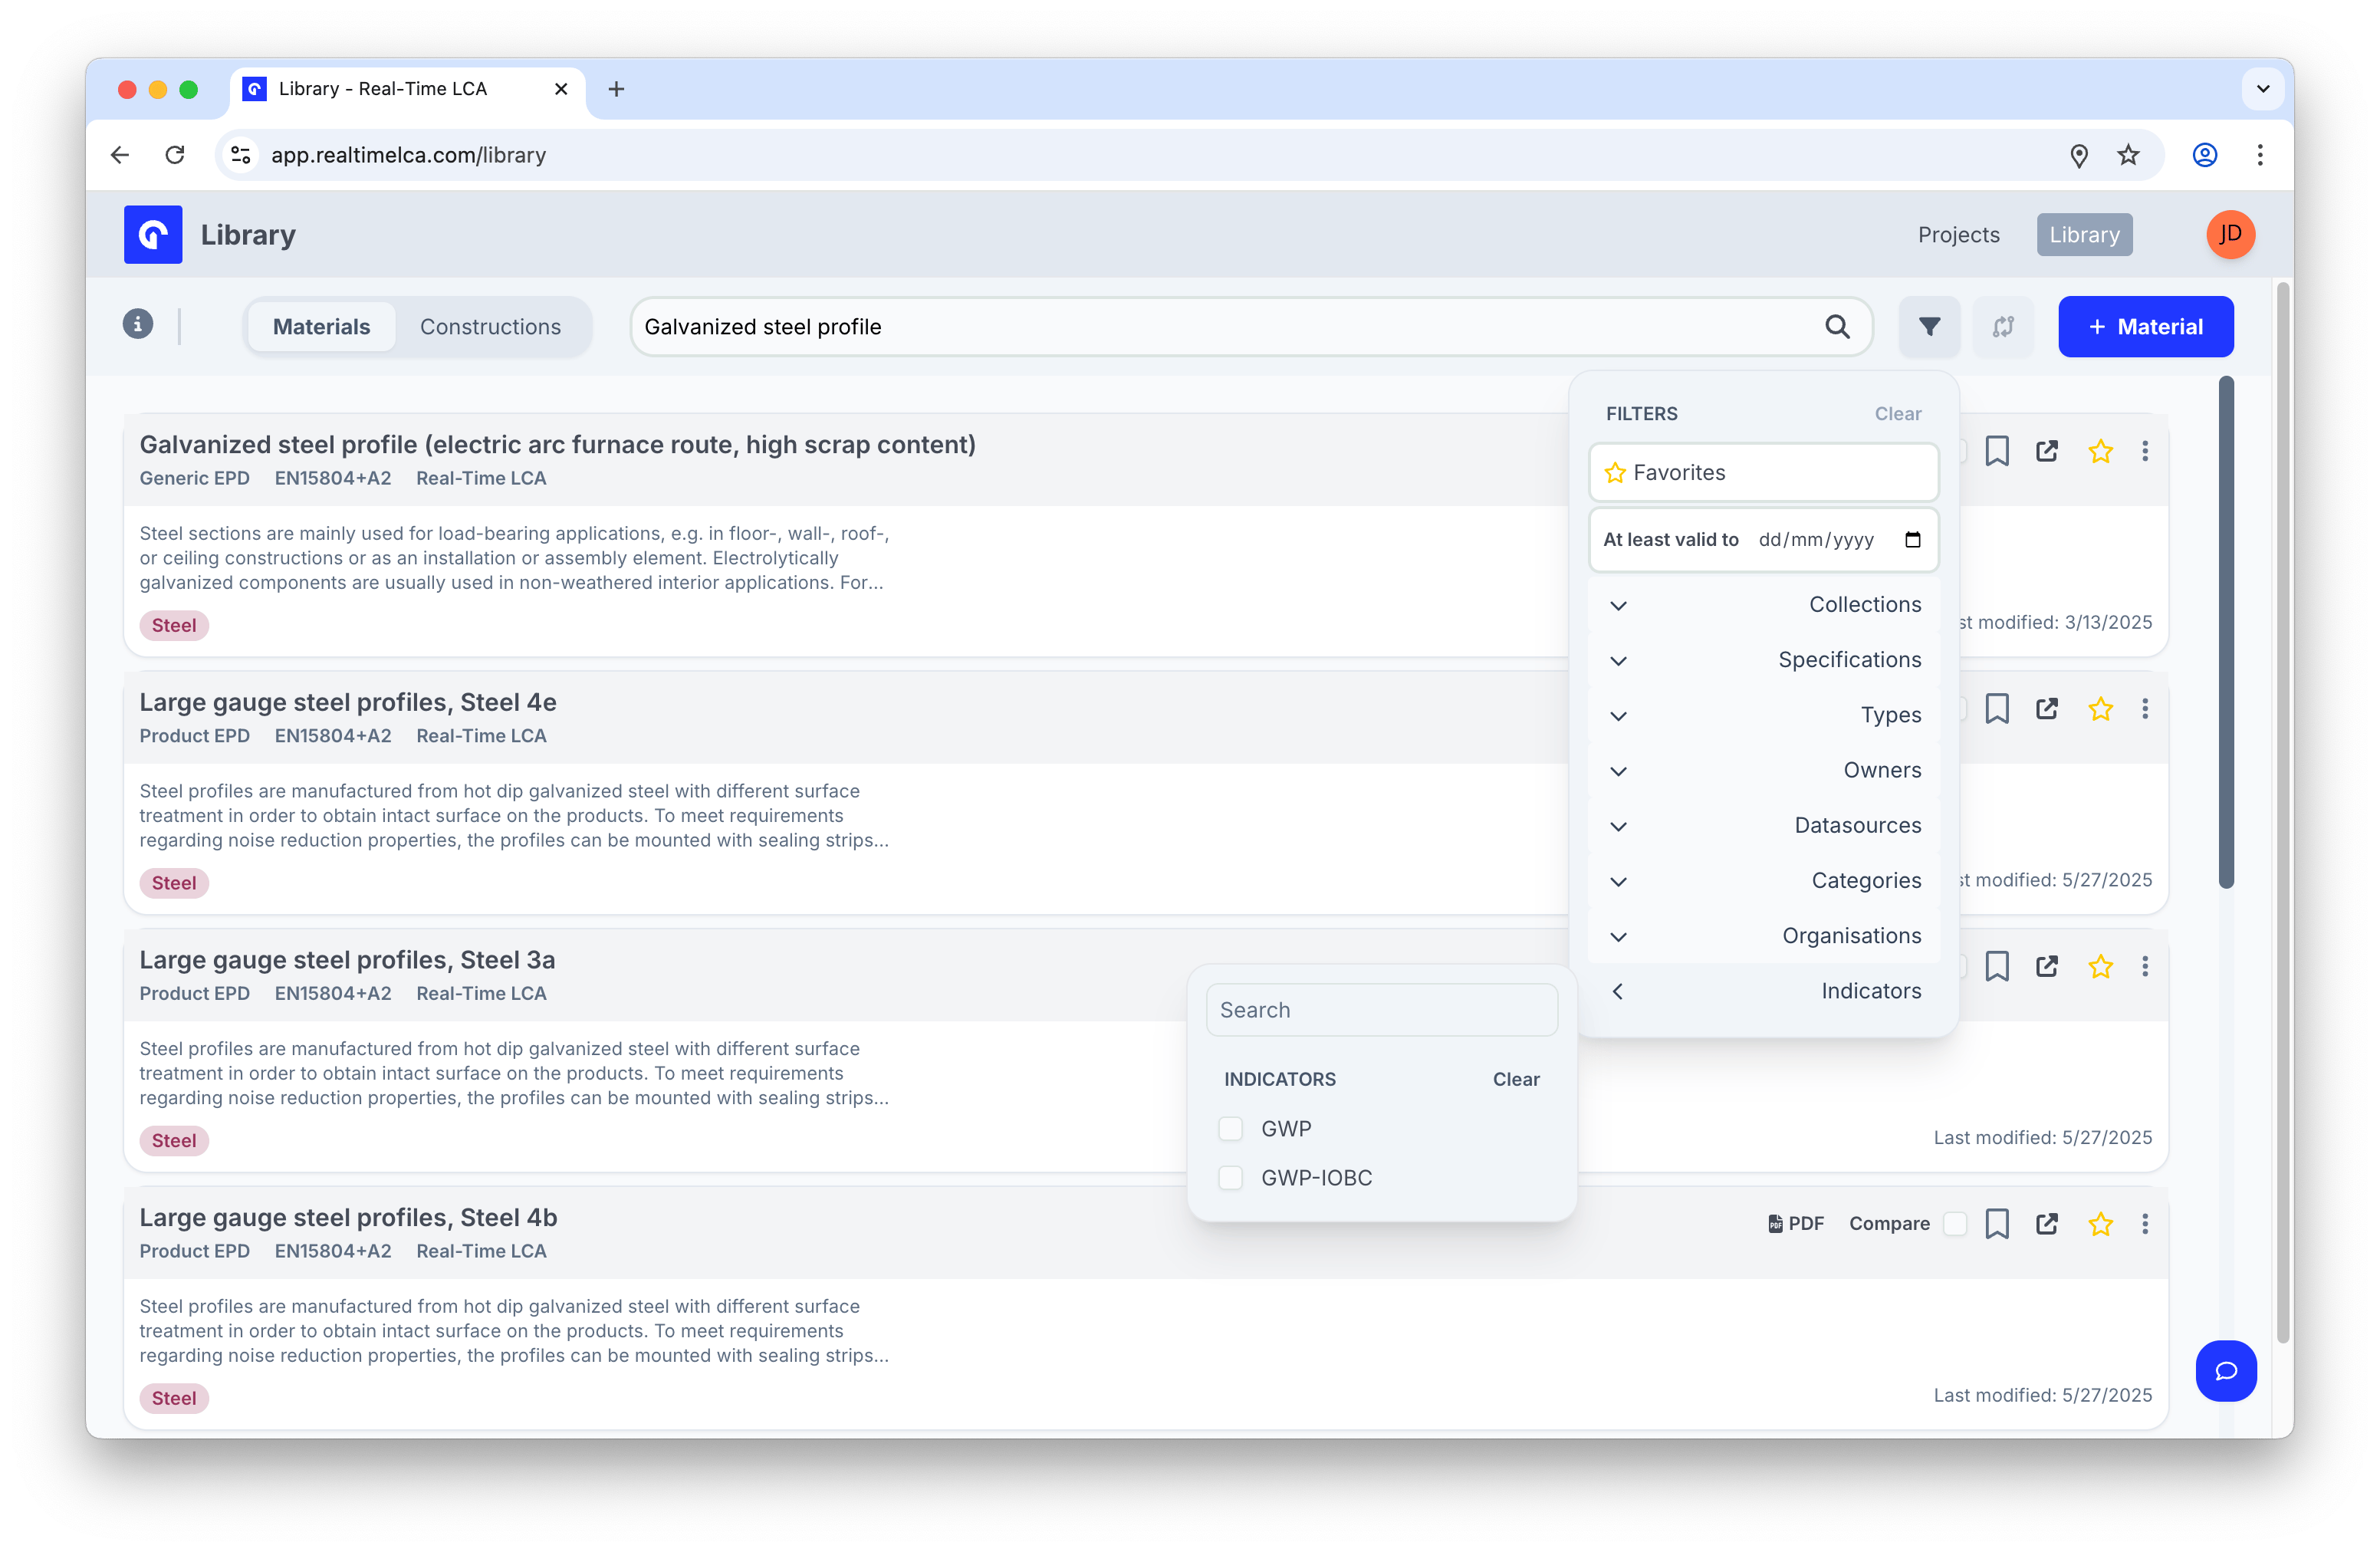The width and height of the screenshot is (2380, 1552).
Task: Open the Chrome tab search dropdown
Action: click(x=2263, y=89)
